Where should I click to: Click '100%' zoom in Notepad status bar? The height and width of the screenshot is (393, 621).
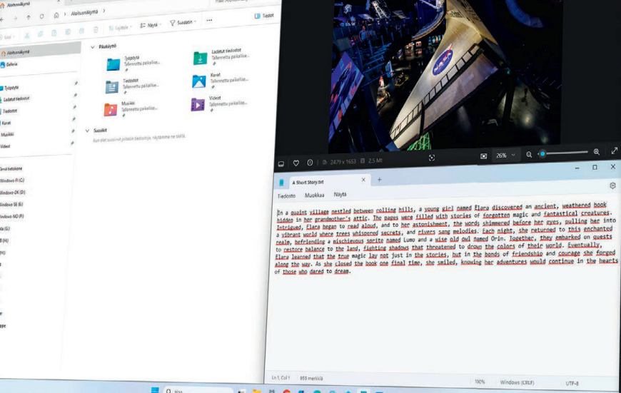pos(480,382)
